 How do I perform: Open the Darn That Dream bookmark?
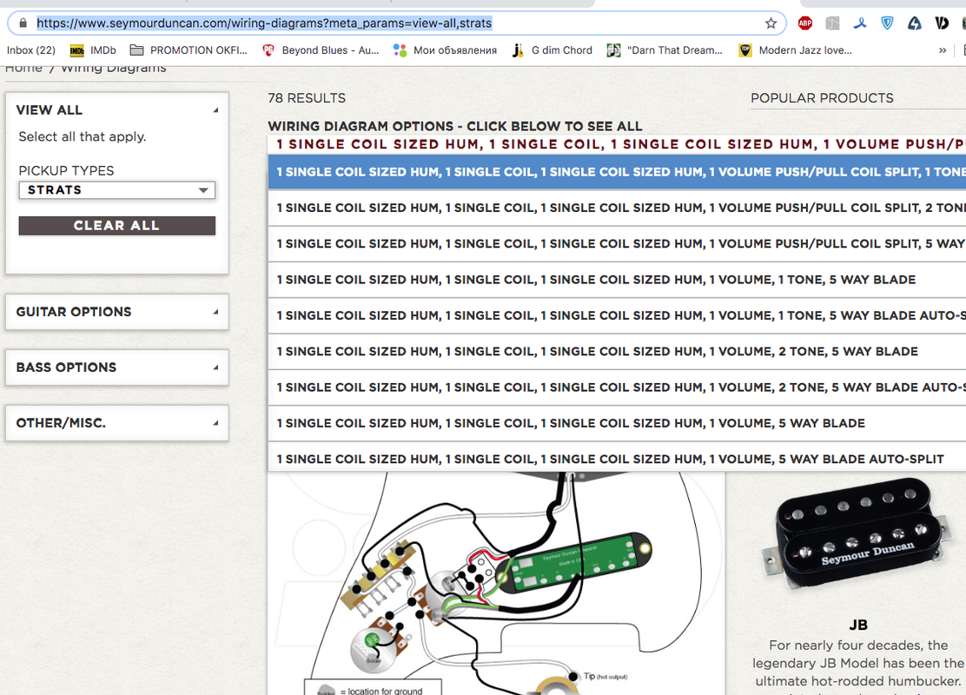point(665,50)
